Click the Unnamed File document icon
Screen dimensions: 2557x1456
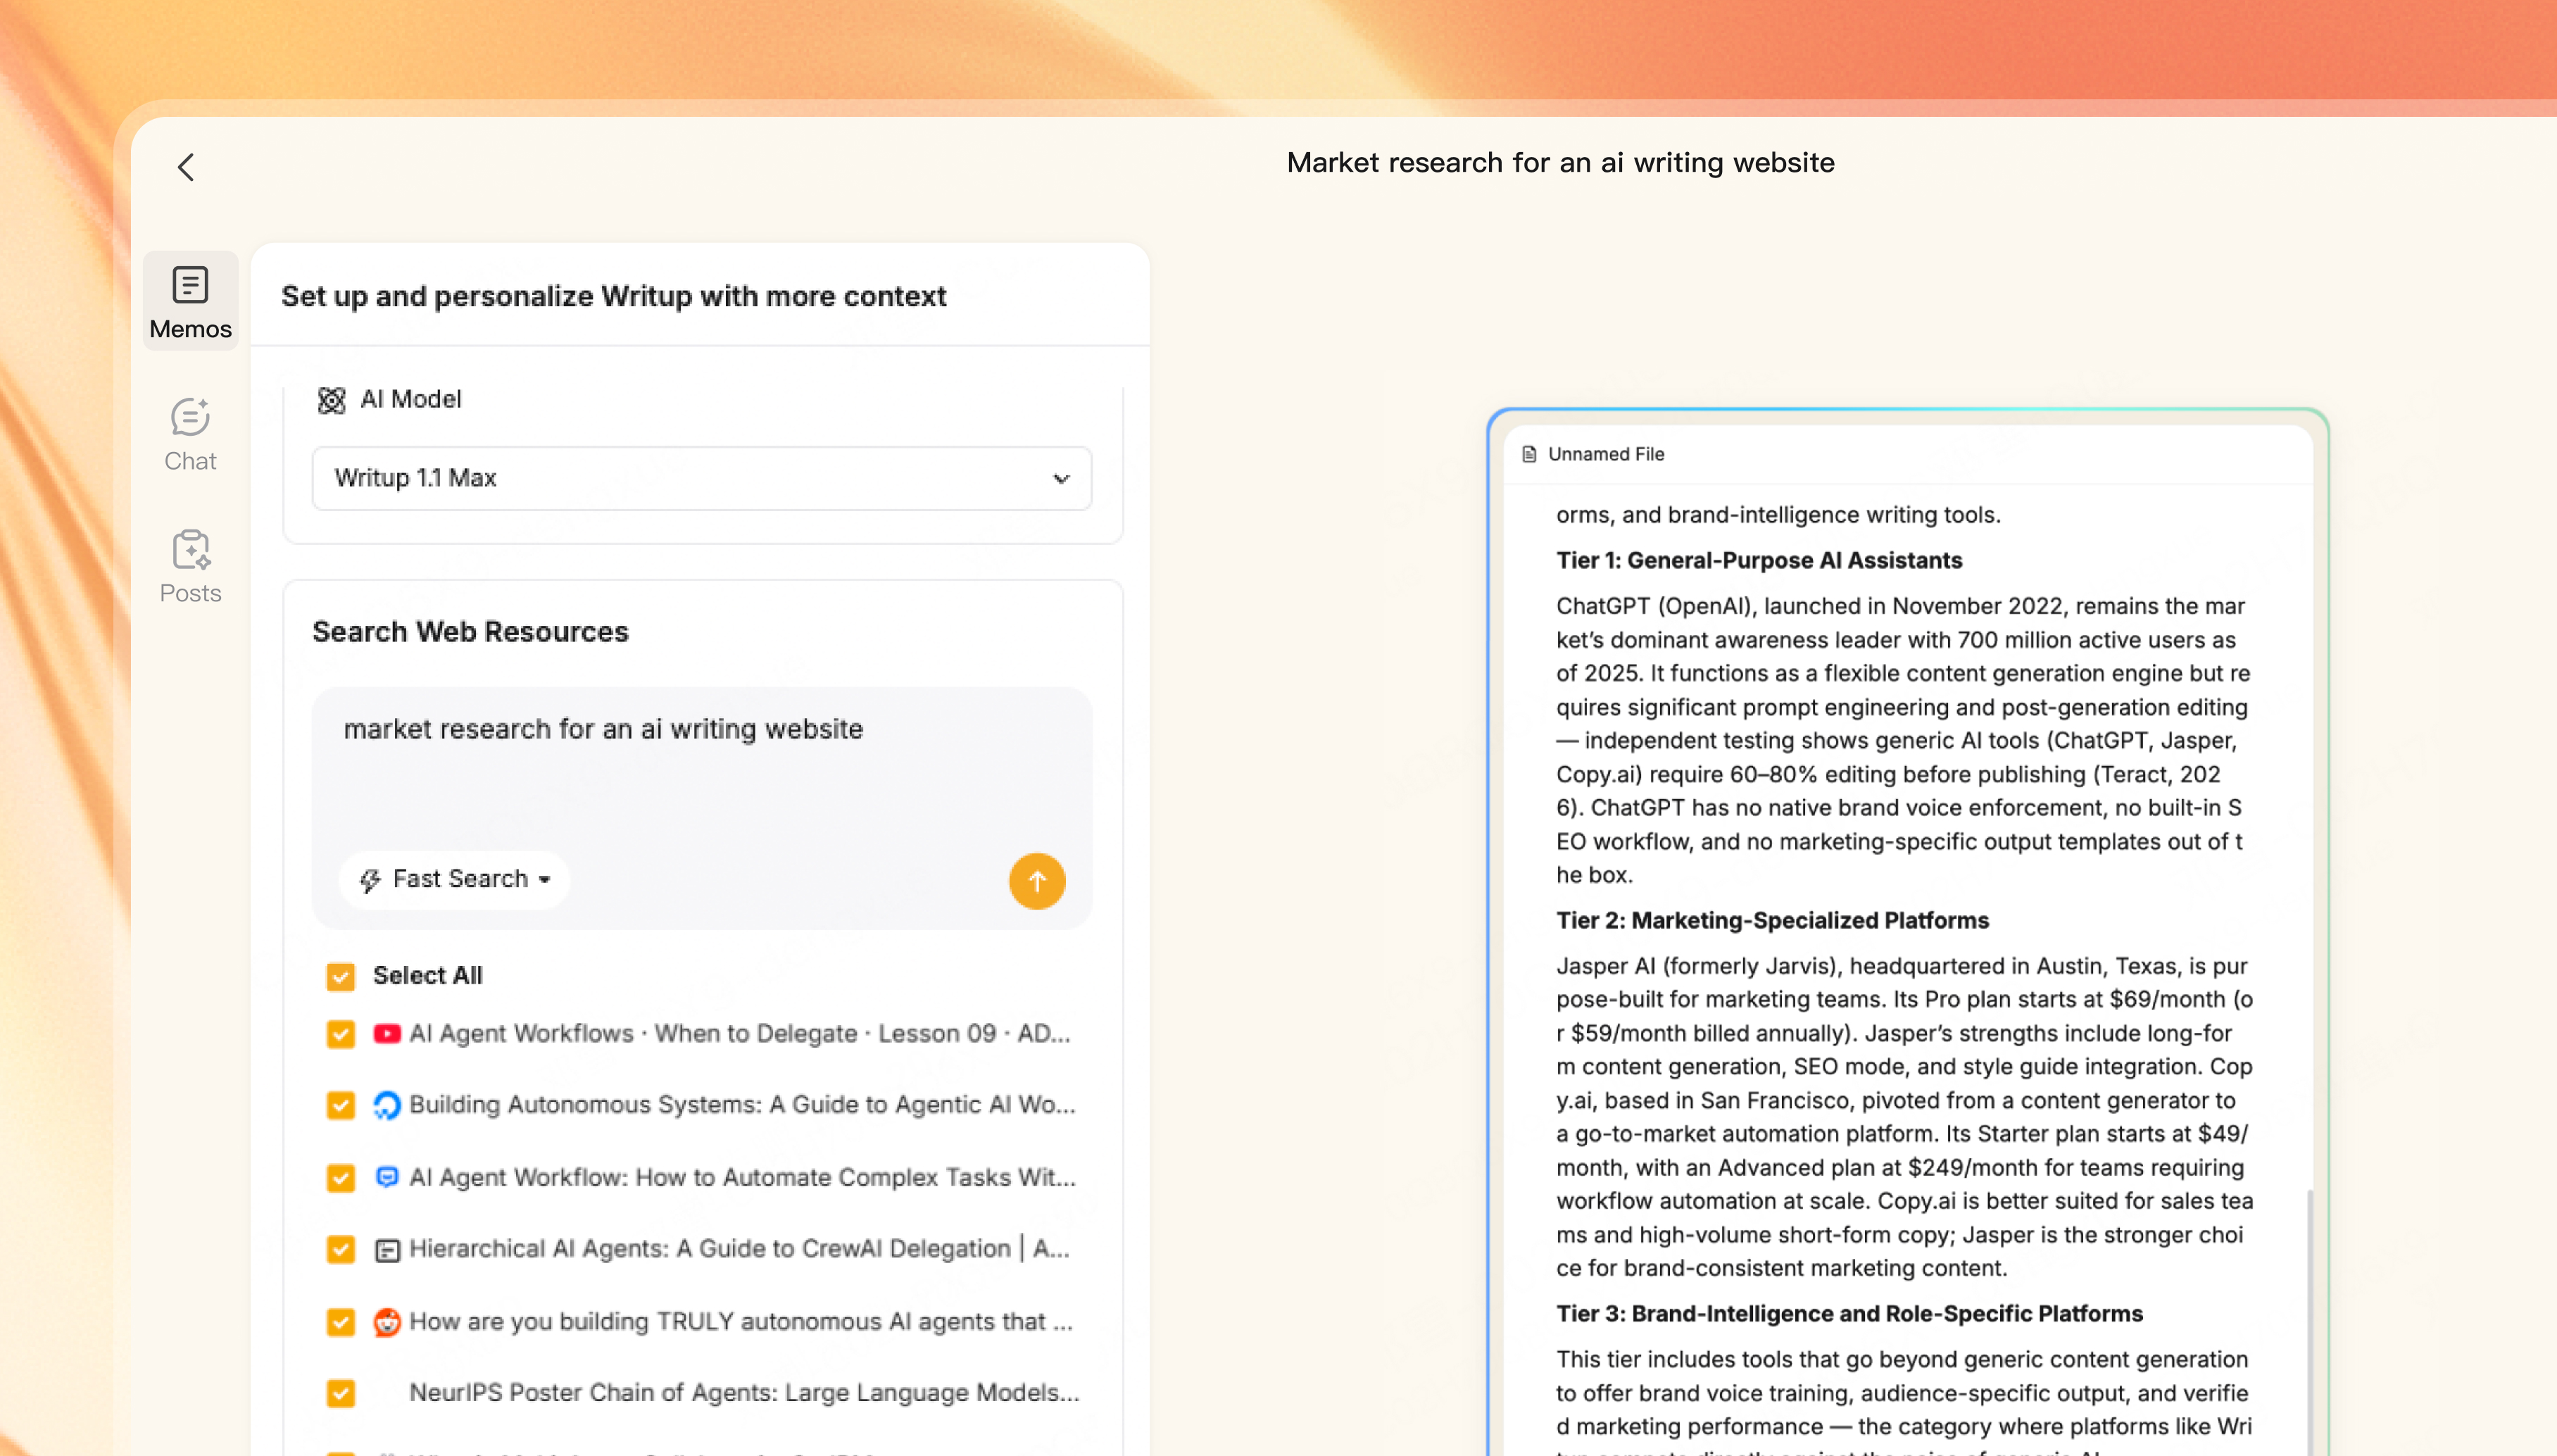(1528, 454)
